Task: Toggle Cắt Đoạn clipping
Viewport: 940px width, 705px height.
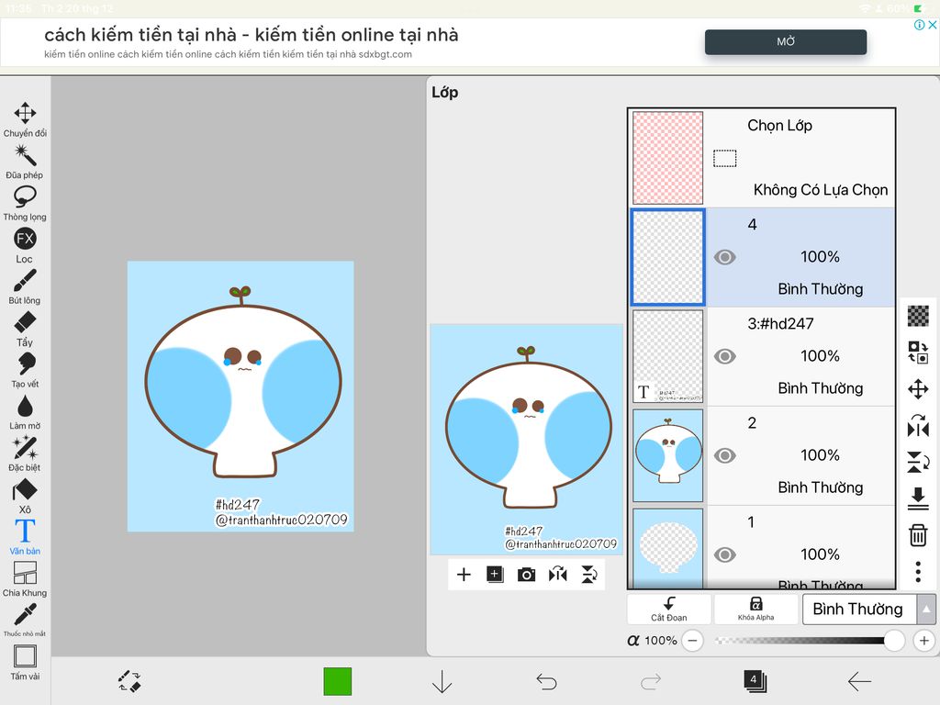Action: click(x=669, y=610)
